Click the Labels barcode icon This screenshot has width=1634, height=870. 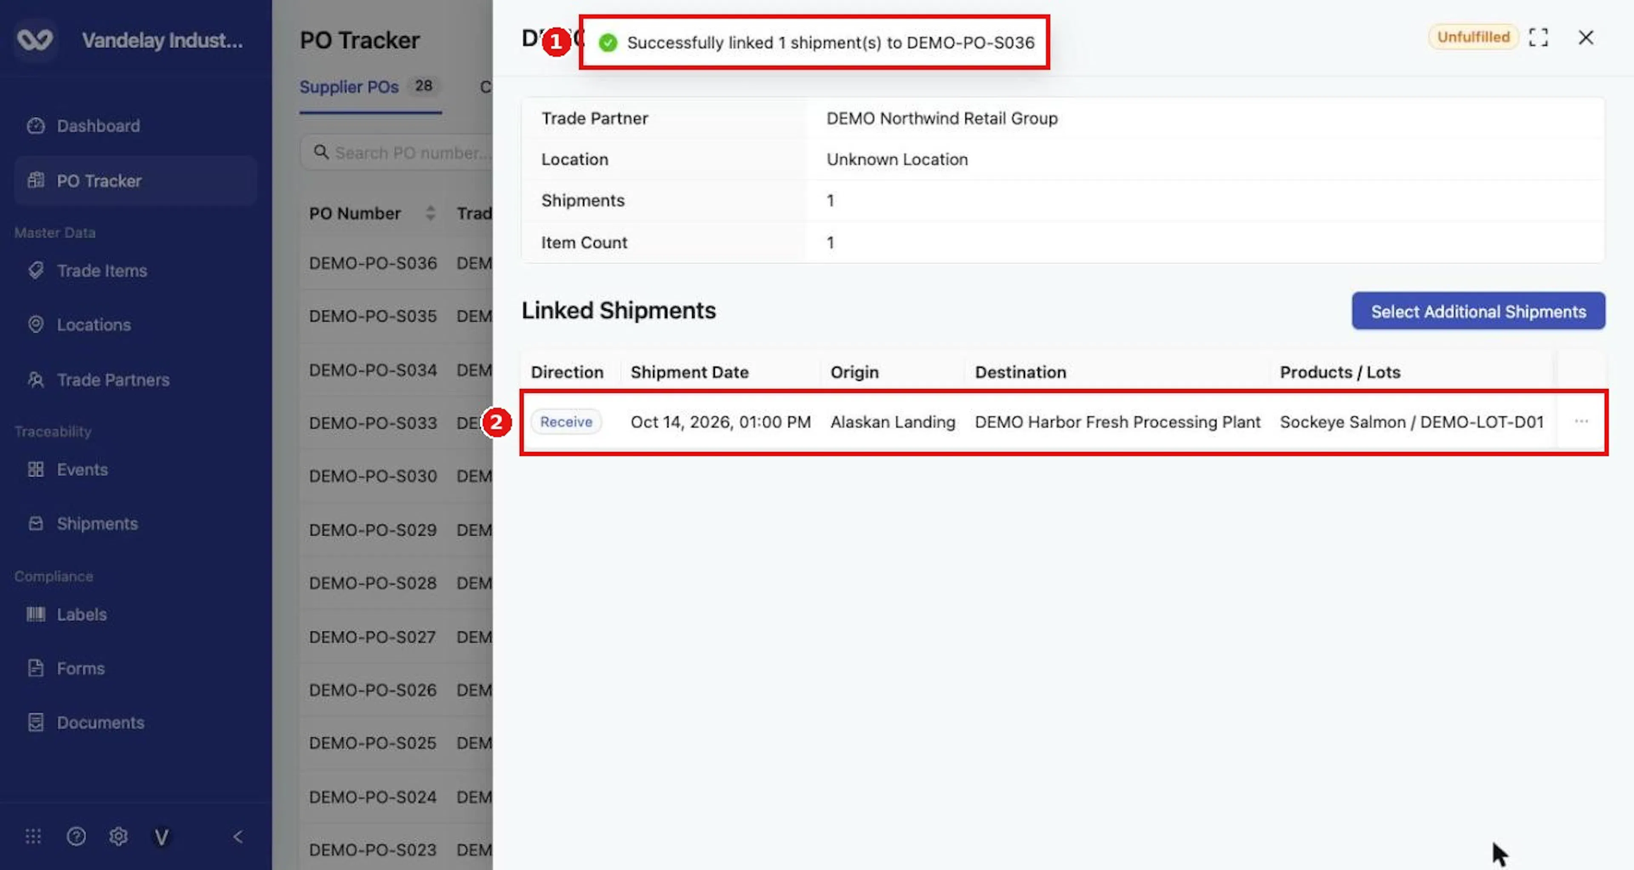pos(36,614)
